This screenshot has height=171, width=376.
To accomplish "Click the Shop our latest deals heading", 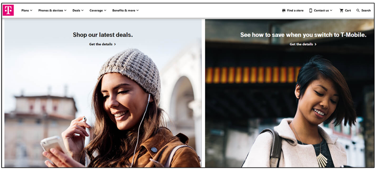I will pos(103,35).
